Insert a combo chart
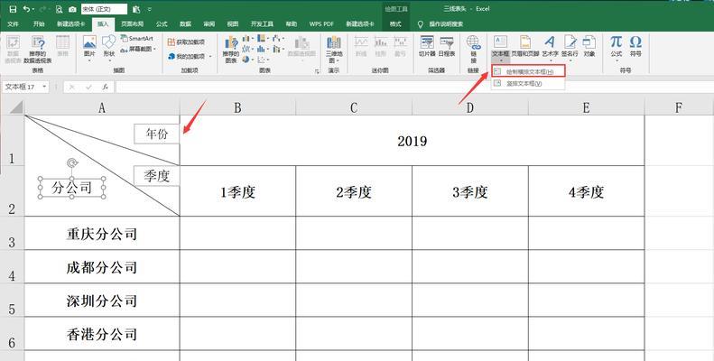The width and height of the screenshot is (714, 361). 278,49
